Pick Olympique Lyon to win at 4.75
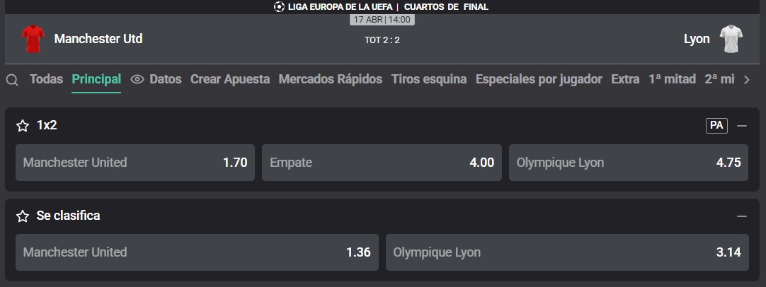The height and width of the screenshot is (287, 766). coord(629,163)
